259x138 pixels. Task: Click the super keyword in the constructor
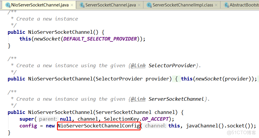point(27,119)
